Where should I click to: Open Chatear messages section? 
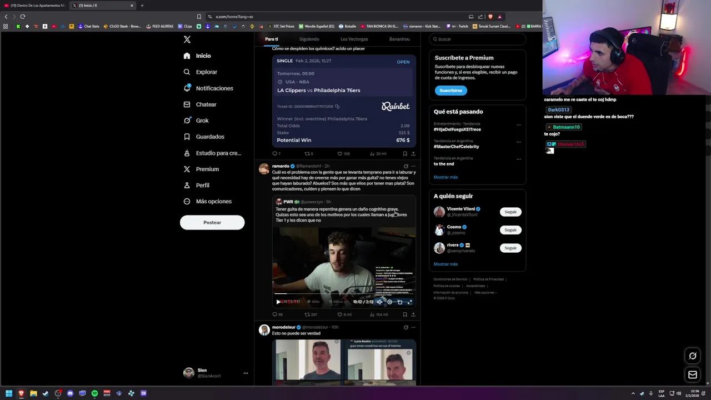200,104
